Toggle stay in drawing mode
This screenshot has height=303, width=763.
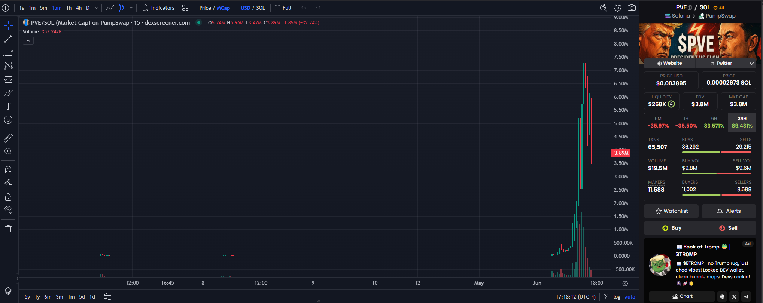pos(8,183)
